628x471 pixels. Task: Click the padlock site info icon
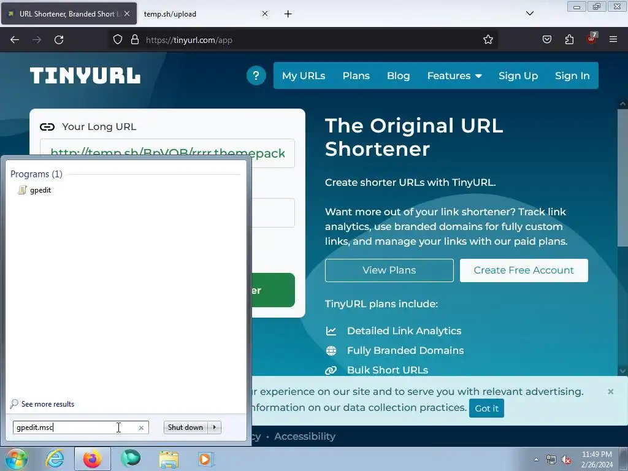coord(135,40)
